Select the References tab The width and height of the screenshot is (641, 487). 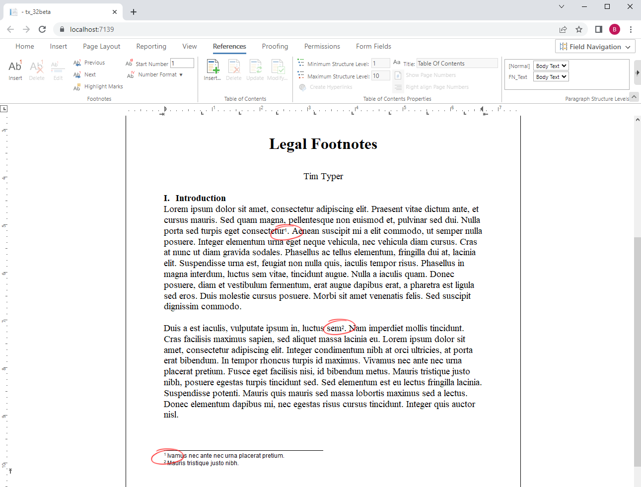[x=229, y=46]
